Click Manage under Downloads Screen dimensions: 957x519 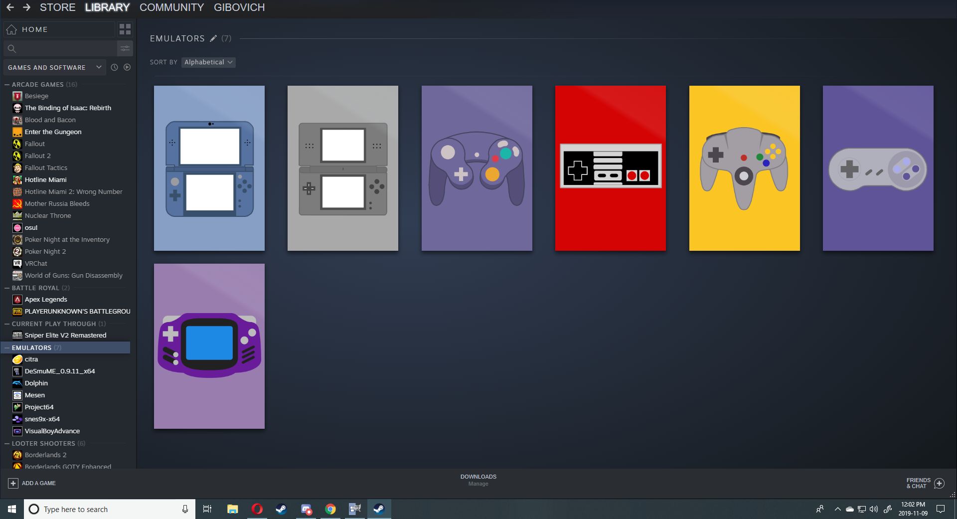tap(478, 483)
